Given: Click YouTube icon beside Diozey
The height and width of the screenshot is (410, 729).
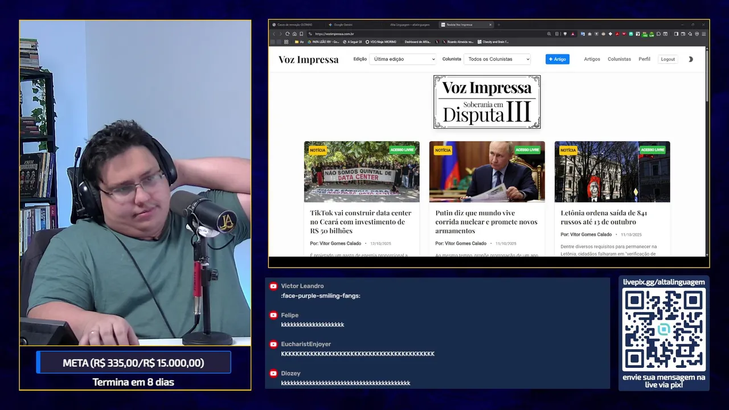Looking at the screenshot, I should click(273, 374).
